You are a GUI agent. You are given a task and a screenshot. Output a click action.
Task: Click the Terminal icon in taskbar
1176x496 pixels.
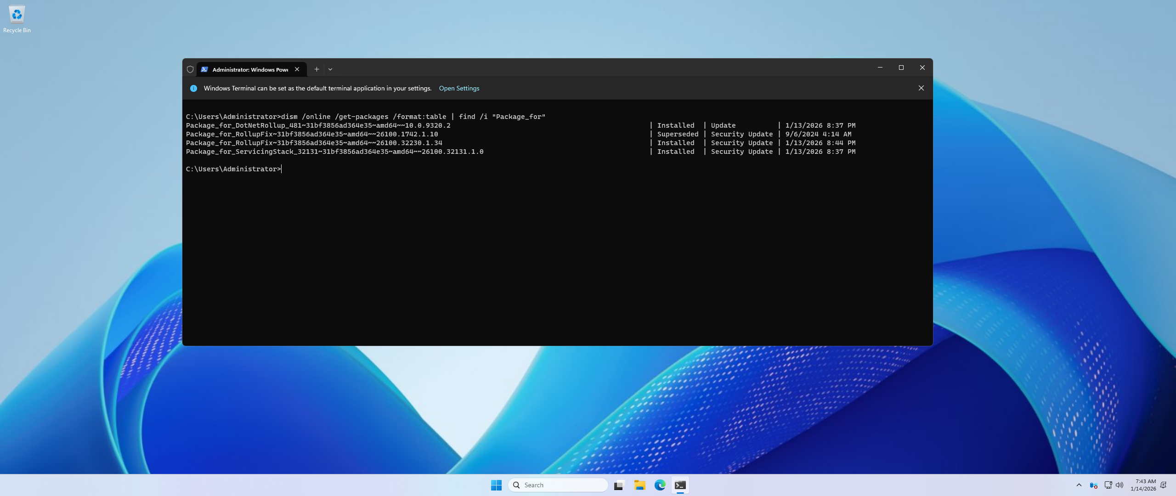pyautogui.click(x=680, y=485)
